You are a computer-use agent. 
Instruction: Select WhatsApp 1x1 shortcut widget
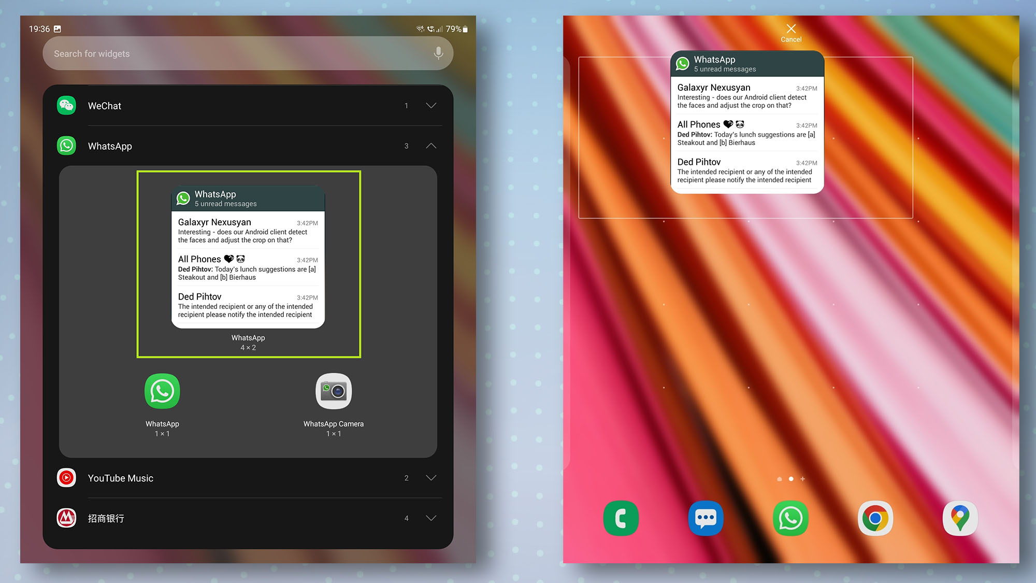[162, 391]
